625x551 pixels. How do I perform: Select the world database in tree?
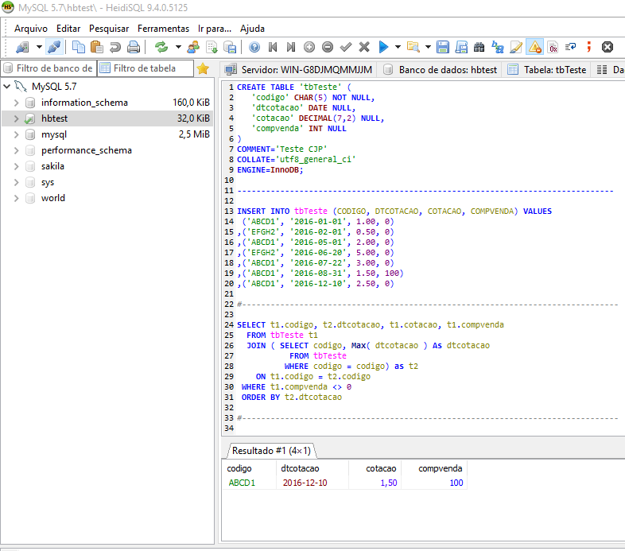tap(55, 198)
